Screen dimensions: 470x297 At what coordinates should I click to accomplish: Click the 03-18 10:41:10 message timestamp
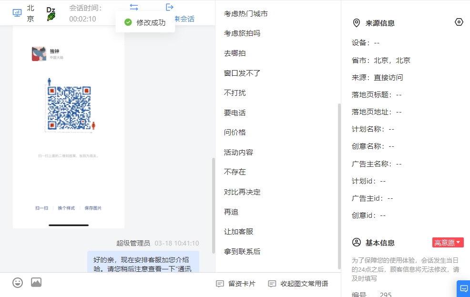[177, 243]
